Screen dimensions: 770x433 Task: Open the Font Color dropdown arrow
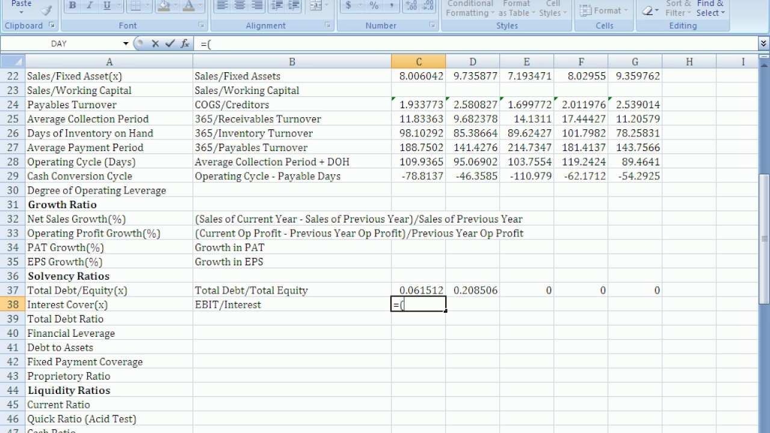click(200, 6)
